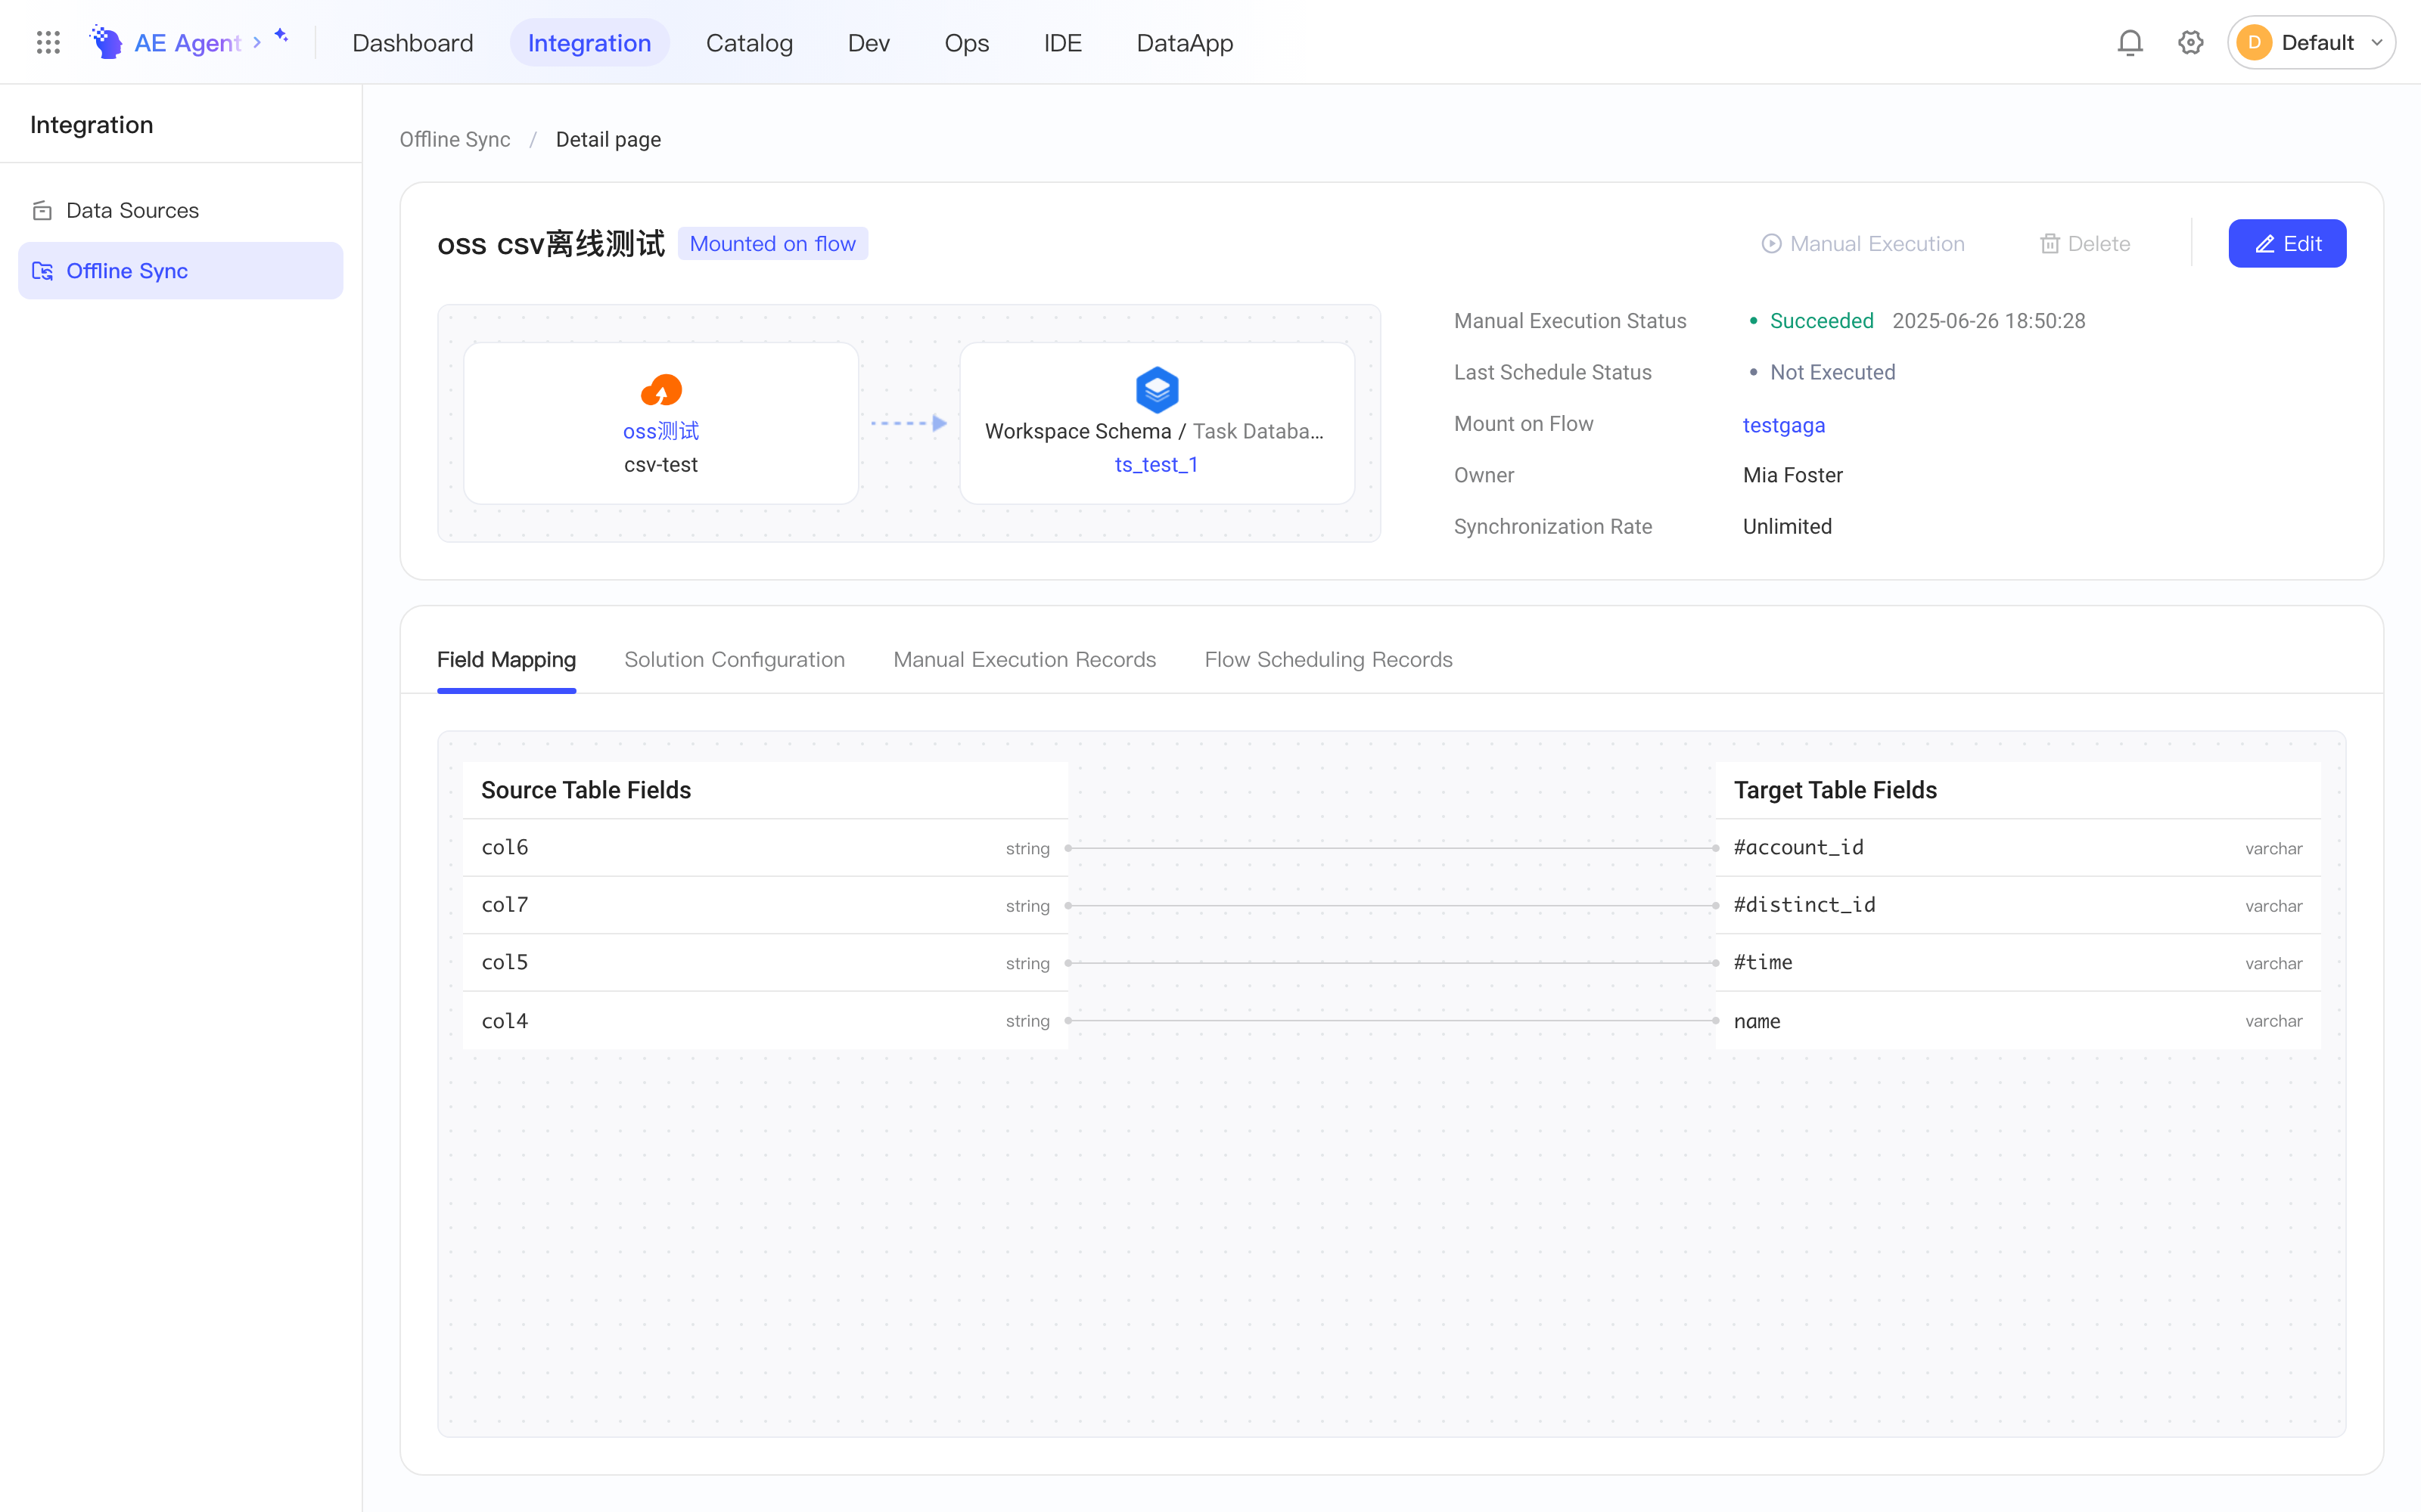The image size is (2421, 1512).
Task: Open the testgaga flow link
Action: point(1784,425)
